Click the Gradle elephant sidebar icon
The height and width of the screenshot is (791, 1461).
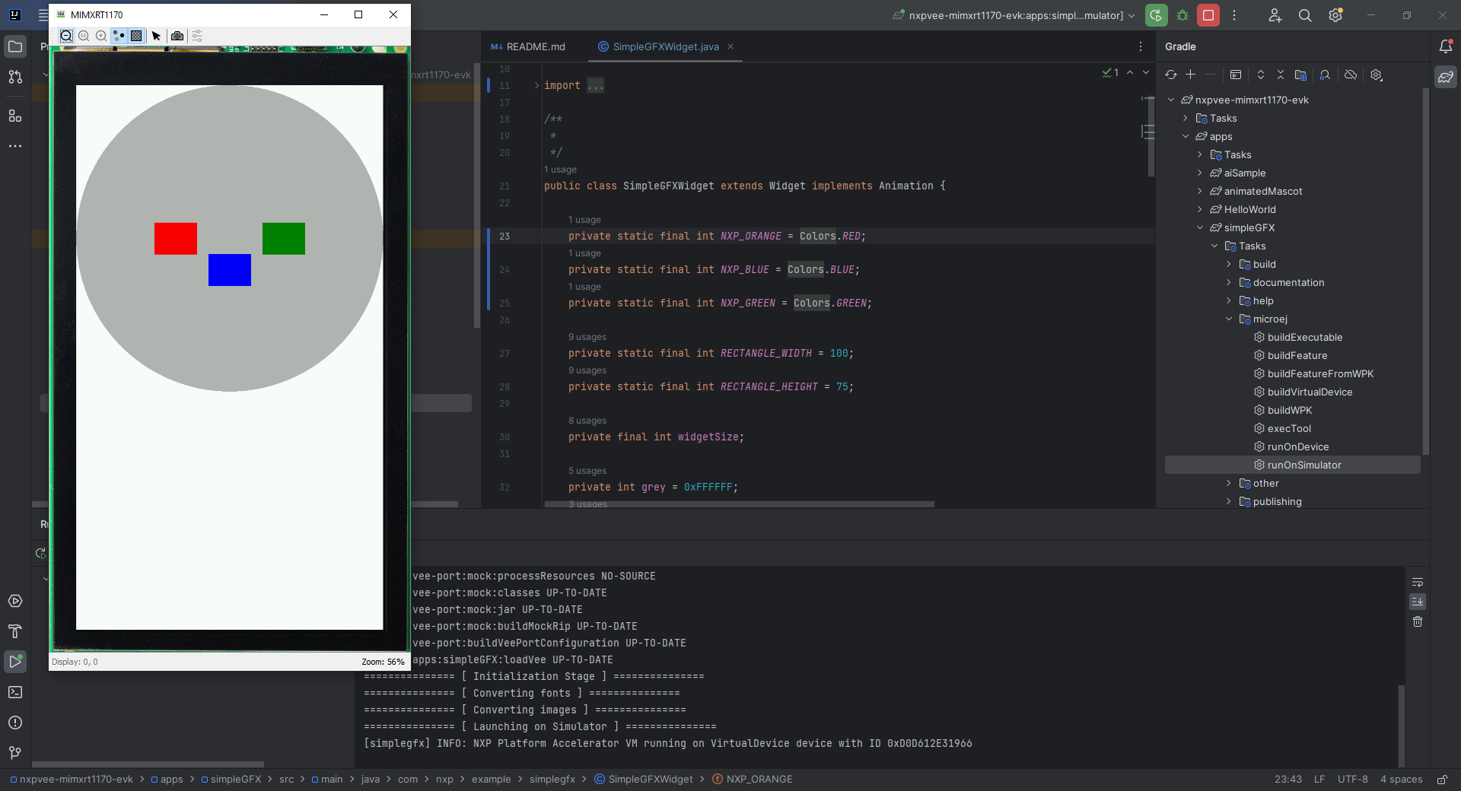coord(1446,77)
